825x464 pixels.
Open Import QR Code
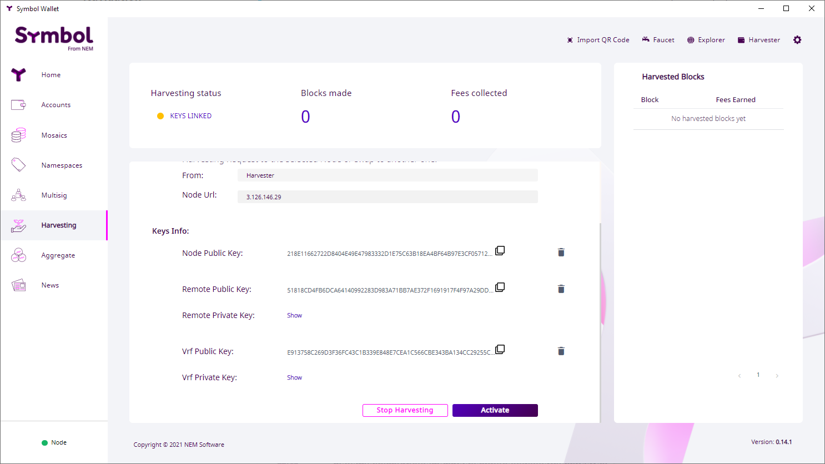598,40
